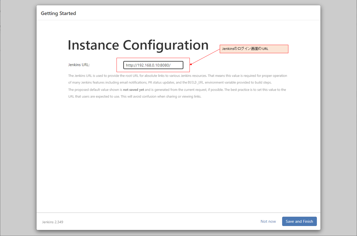Click the Jenkins URL: label

point(79,65)
